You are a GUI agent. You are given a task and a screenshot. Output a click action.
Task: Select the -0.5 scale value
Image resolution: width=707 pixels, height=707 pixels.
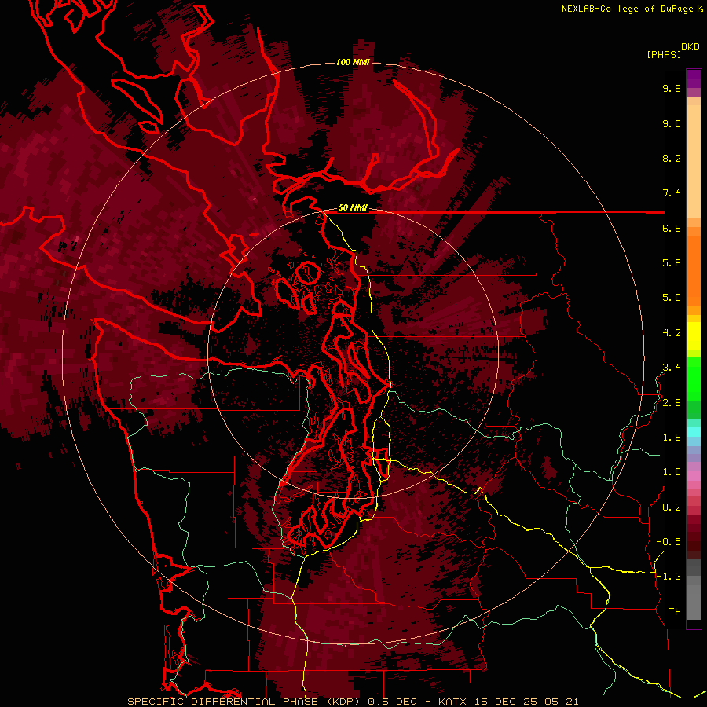click(669, 542)
